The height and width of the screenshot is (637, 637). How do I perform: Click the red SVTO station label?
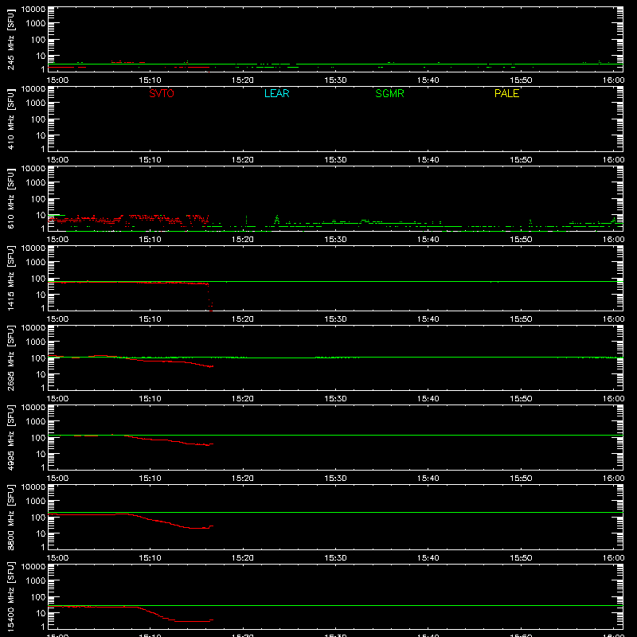[162, 93]
